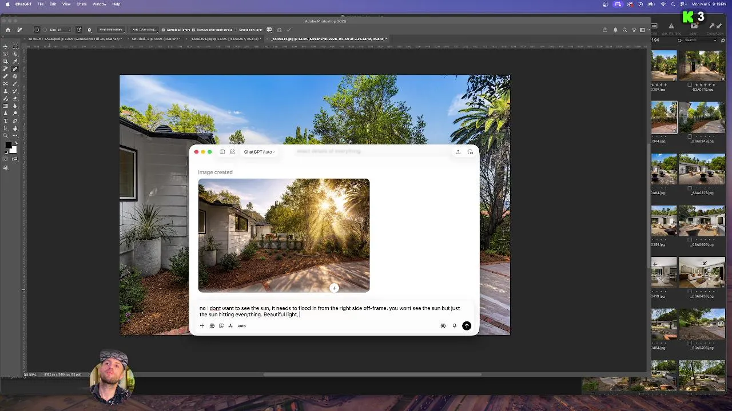Commit with the checkmark in options bar

coord(289,30)
